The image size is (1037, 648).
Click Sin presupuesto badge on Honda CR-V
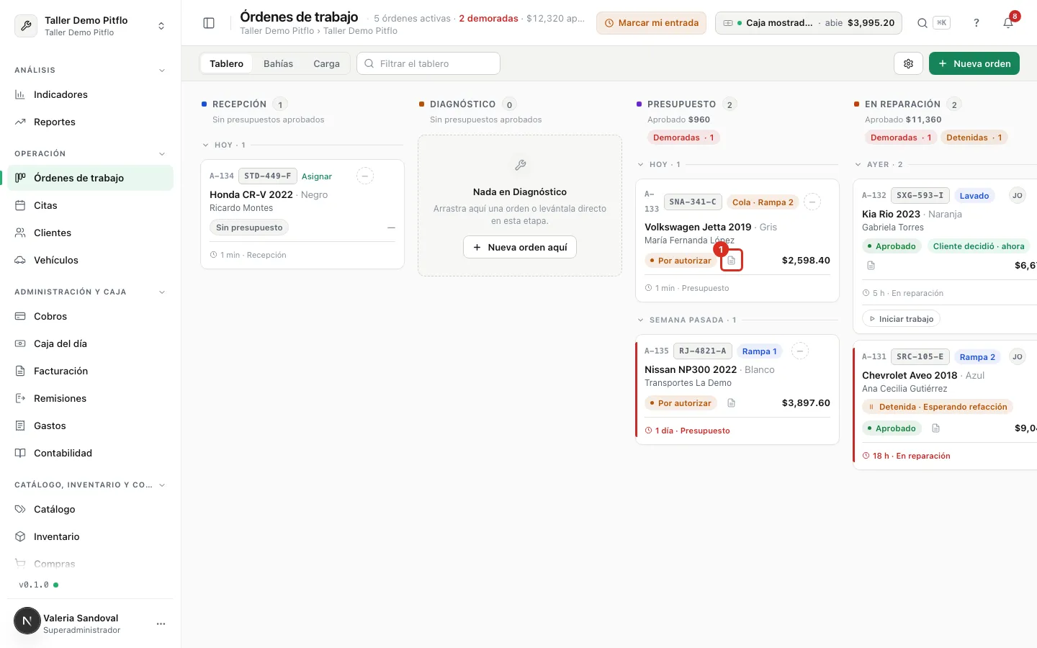249,228
